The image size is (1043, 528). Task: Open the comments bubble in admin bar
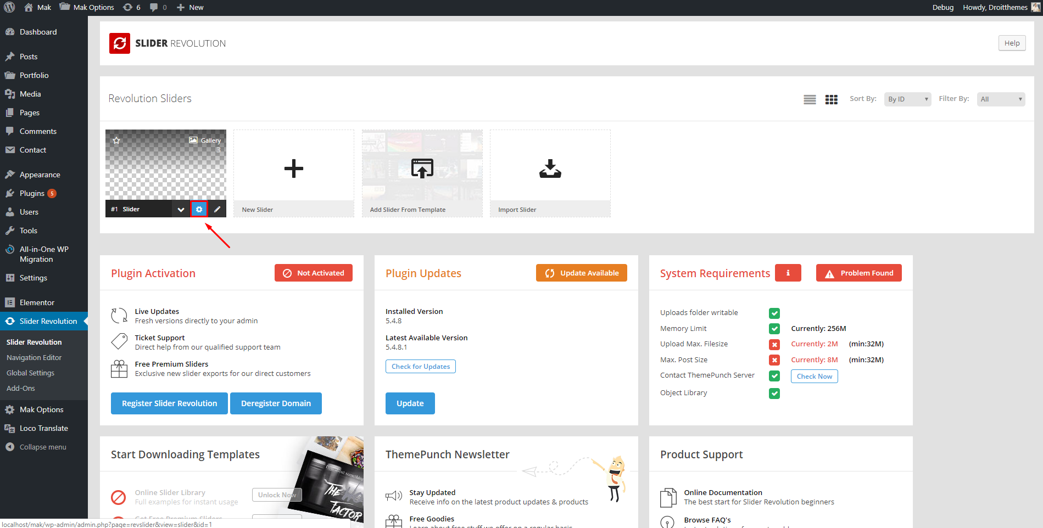pos(158,7)
